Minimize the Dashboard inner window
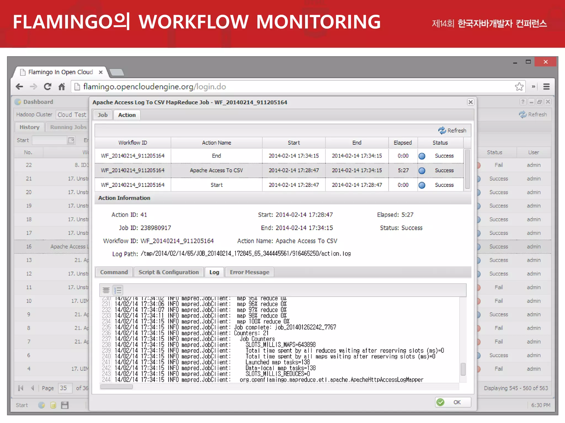This screenshot has height=423, width=565. (x=531, y=102)
